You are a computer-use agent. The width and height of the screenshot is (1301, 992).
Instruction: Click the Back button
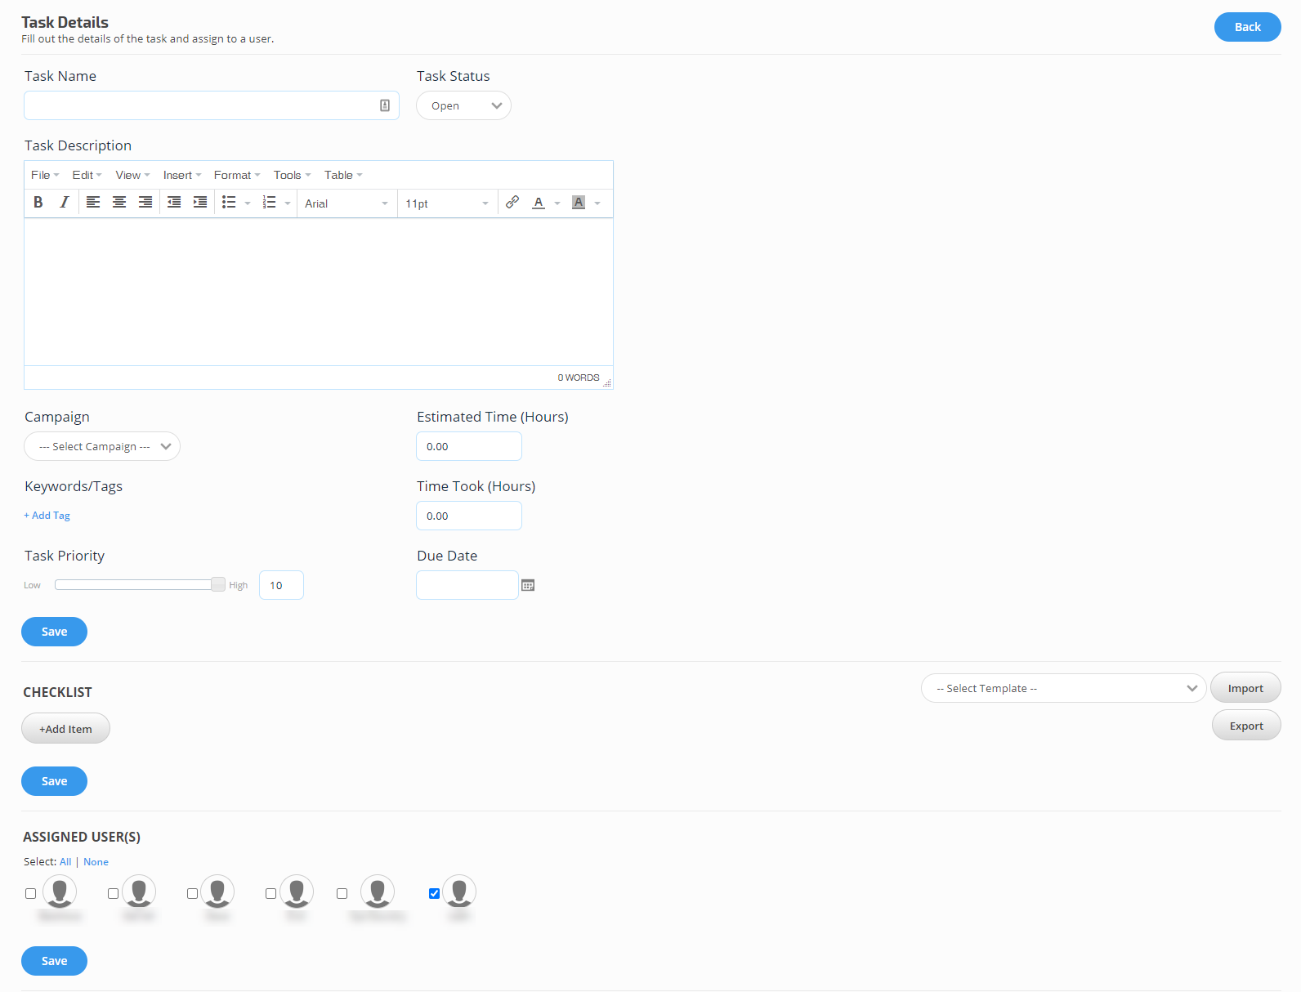[x=1247, y=27]
